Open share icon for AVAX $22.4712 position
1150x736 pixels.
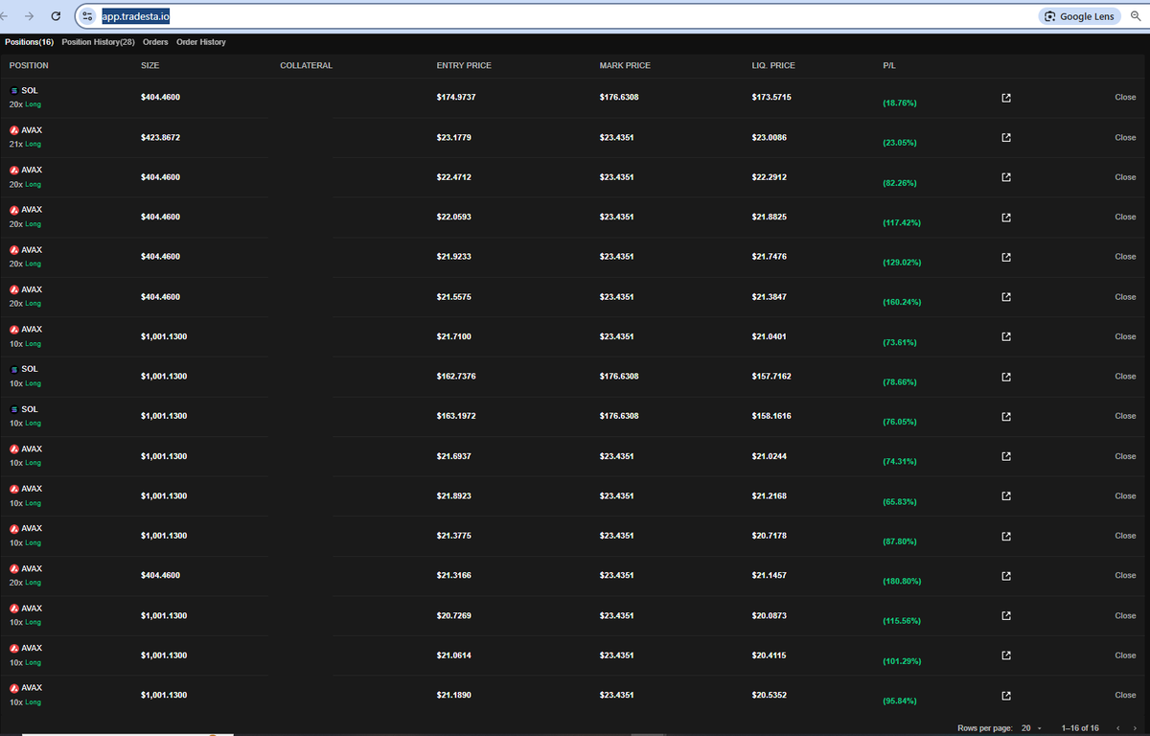click(1006, 177)
